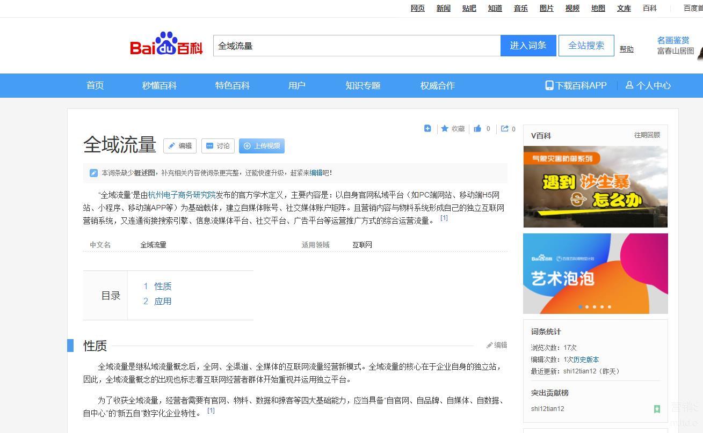The height and width of the screenshot is (433, 703).
Task: Open the 沙尘暴 video thumbnail
Action: click(x=595, y=187)
